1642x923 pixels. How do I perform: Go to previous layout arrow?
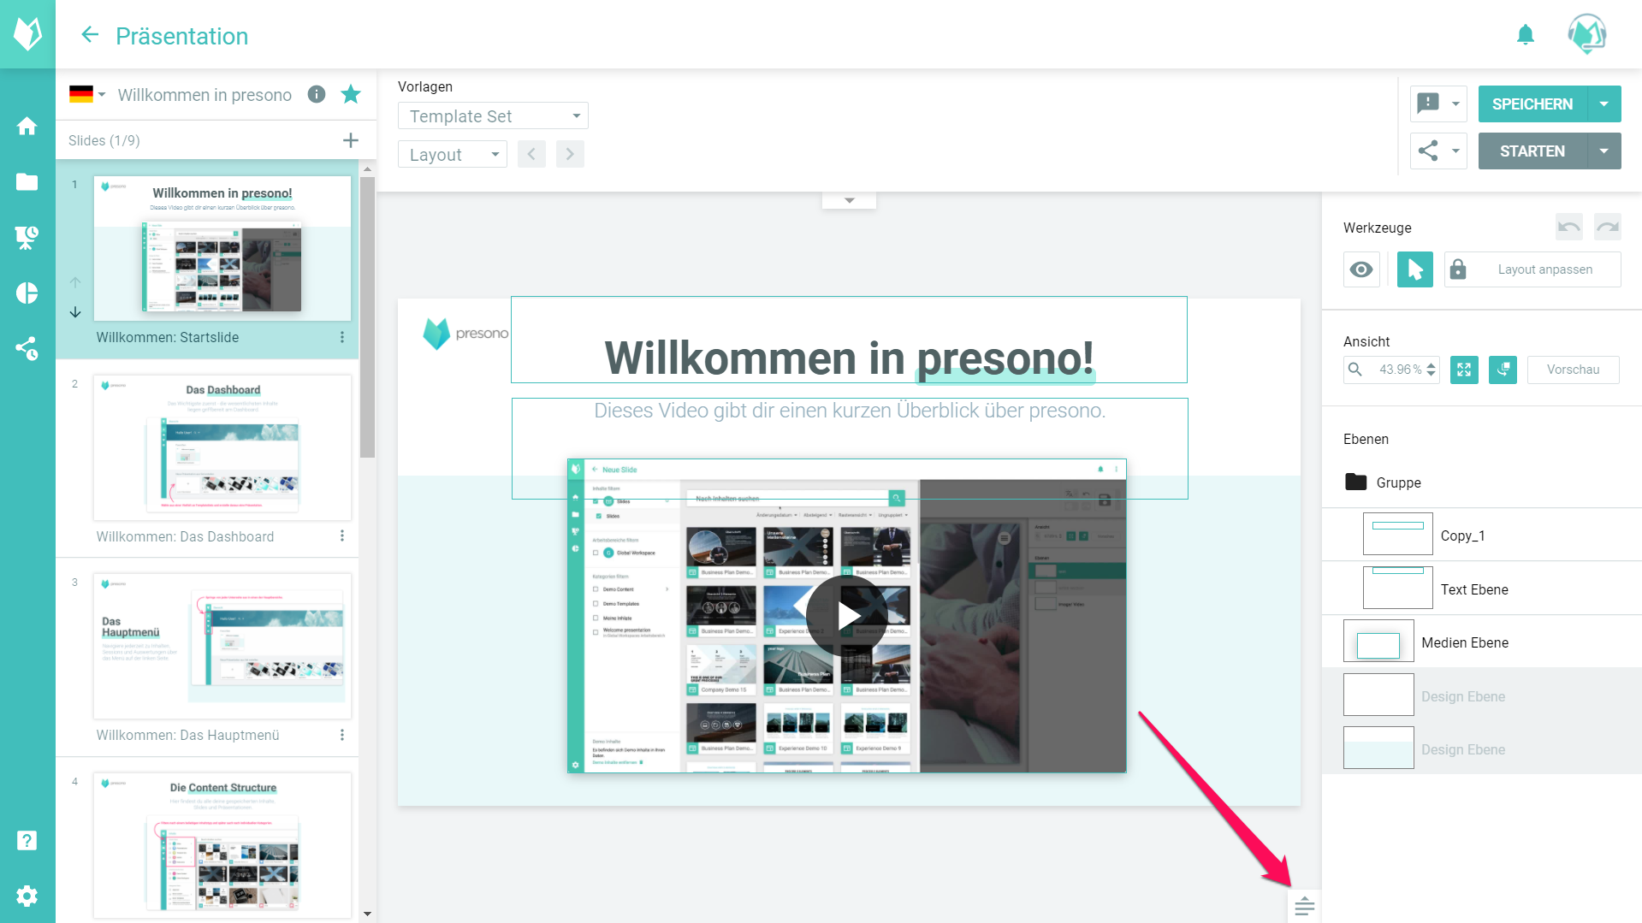point(531,154)
